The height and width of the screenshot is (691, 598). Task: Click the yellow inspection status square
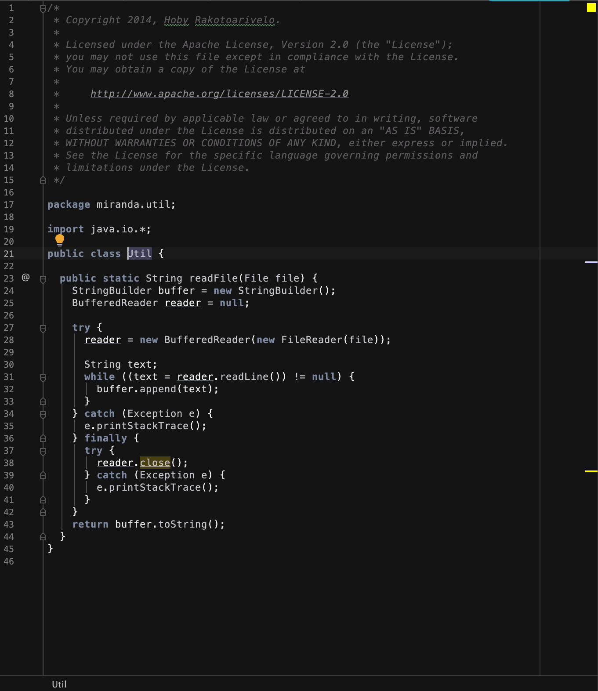[x=591, y=7]
